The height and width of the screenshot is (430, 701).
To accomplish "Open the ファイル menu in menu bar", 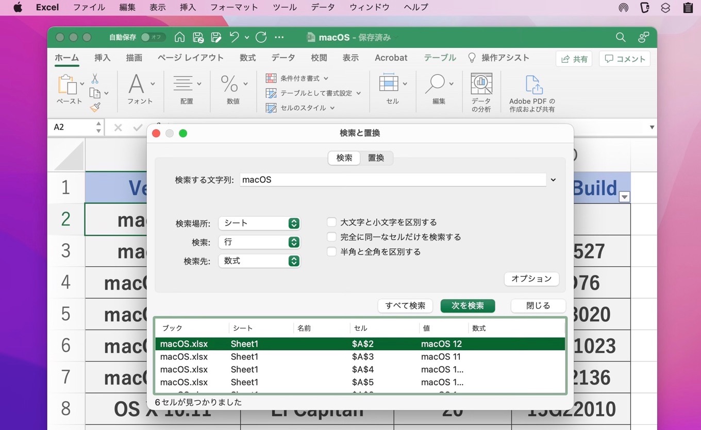I will (89, 7).
